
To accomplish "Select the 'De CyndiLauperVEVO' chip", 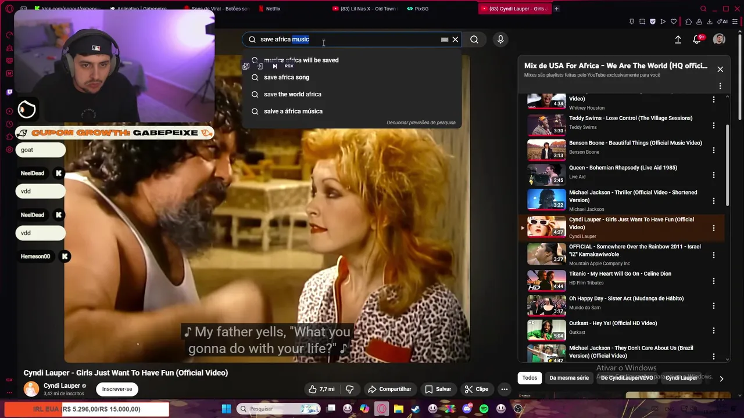I will click(627, 378).
